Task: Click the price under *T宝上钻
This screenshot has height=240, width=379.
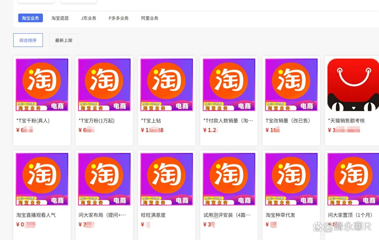Action: point(152,130)
